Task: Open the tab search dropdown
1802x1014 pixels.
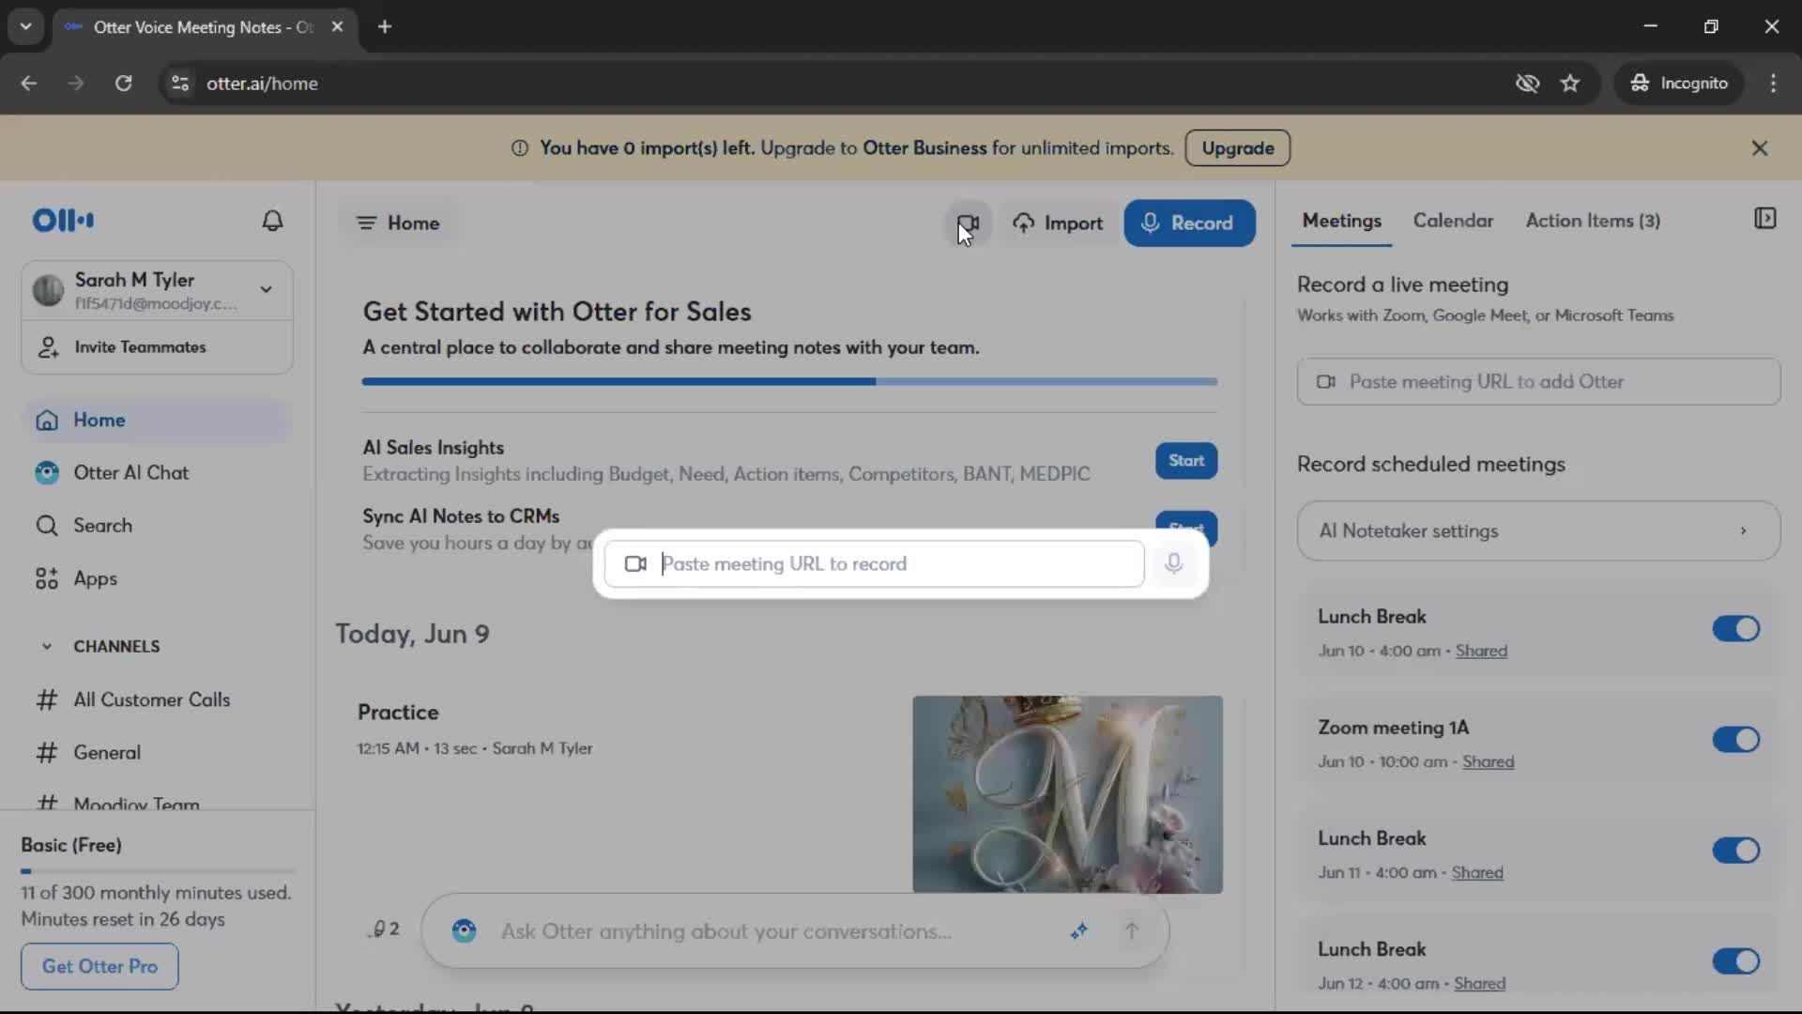Action: coord(25,26)
